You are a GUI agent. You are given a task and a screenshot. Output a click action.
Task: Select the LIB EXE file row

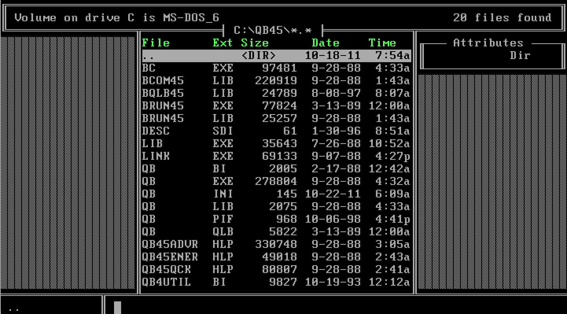coord(276,144)
